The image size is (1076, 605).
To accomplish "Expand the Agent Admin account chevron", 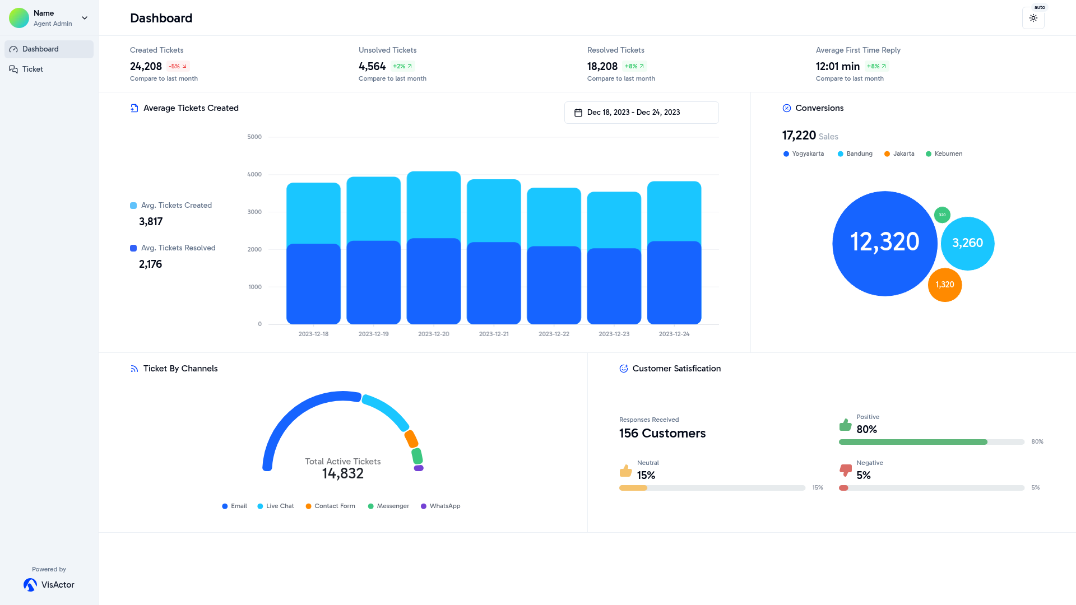I will coord(85,18).
